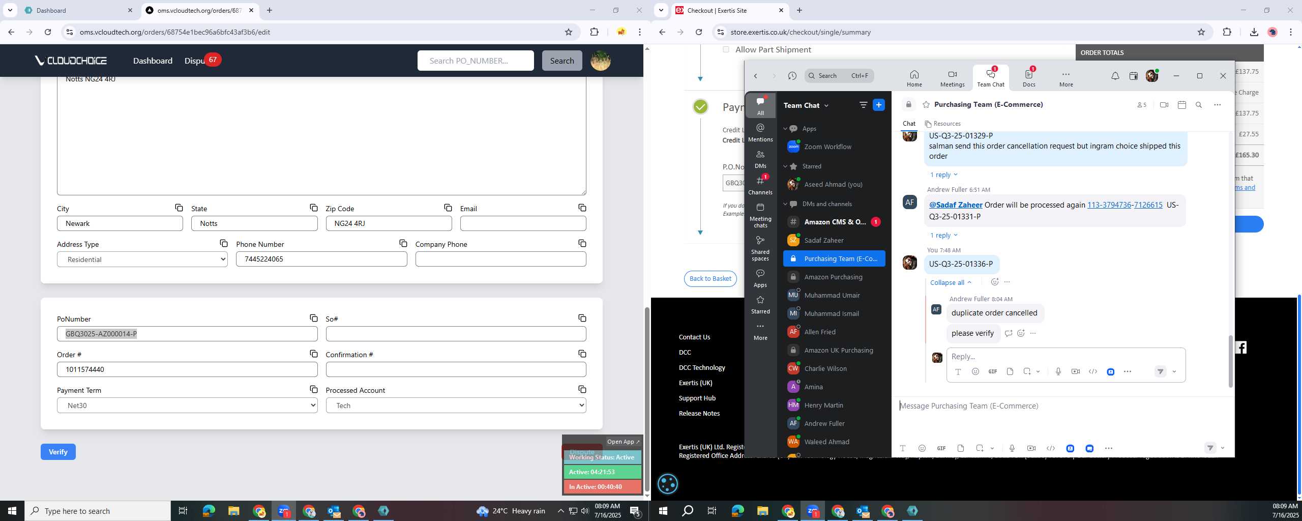Click the PO number Search button
This screenshot has width=1302, height=521.
561,61
